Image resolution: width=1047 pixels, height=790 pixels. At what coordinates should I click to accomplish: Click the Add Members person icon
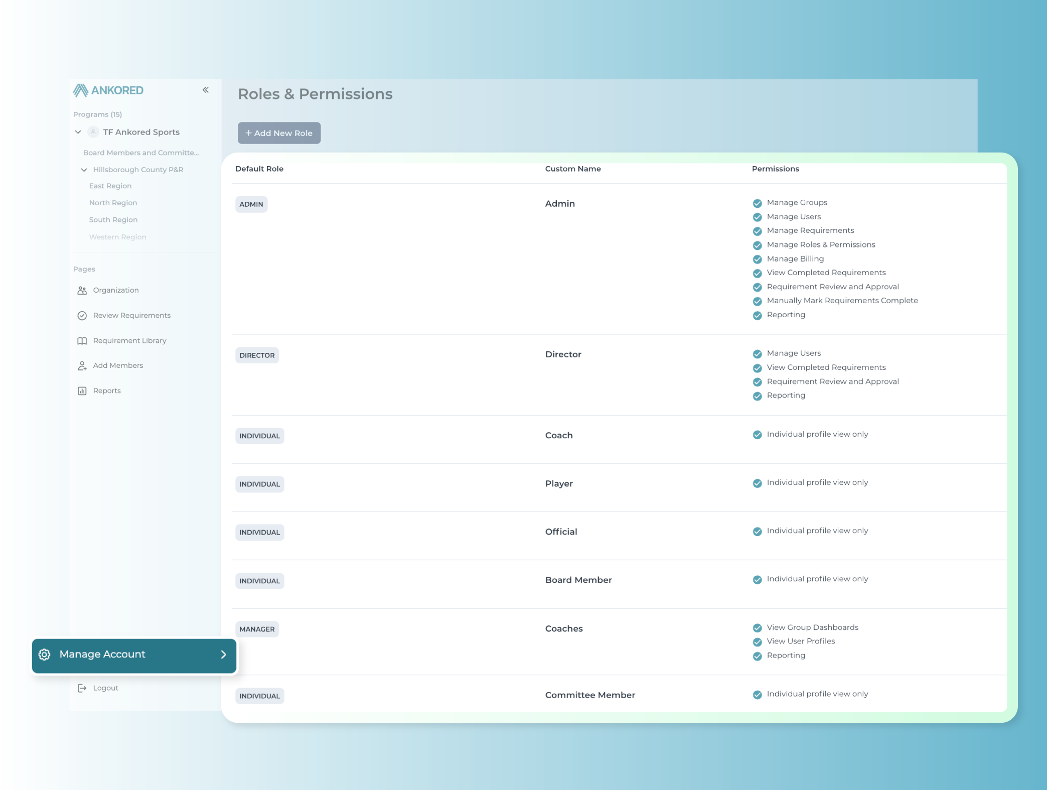[x=82, y=365]
